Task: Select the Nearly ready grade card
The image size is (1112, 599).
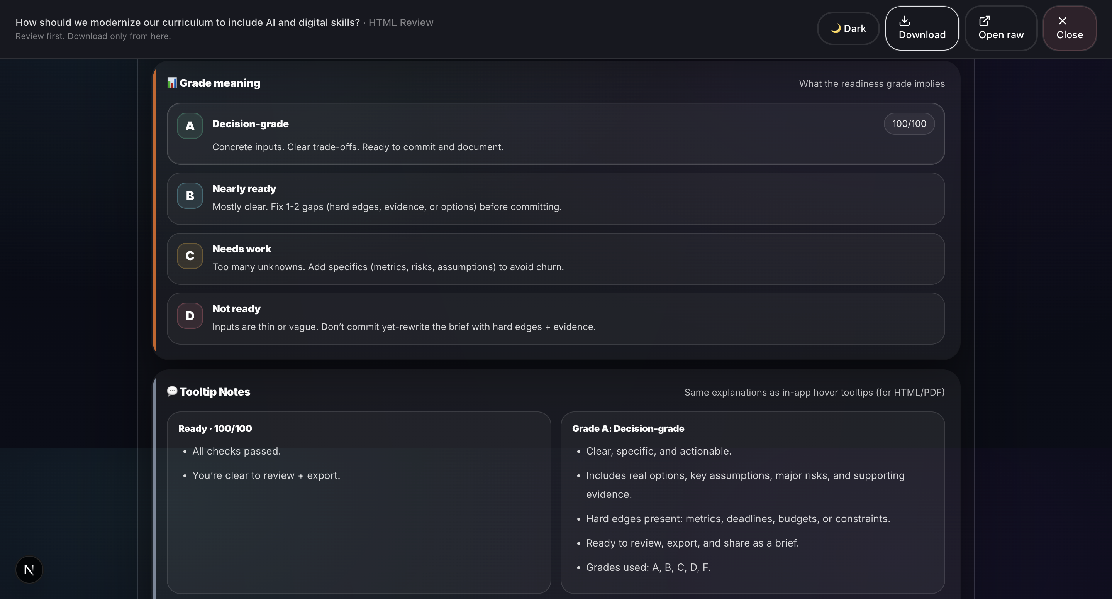Action: click(555, 198)
